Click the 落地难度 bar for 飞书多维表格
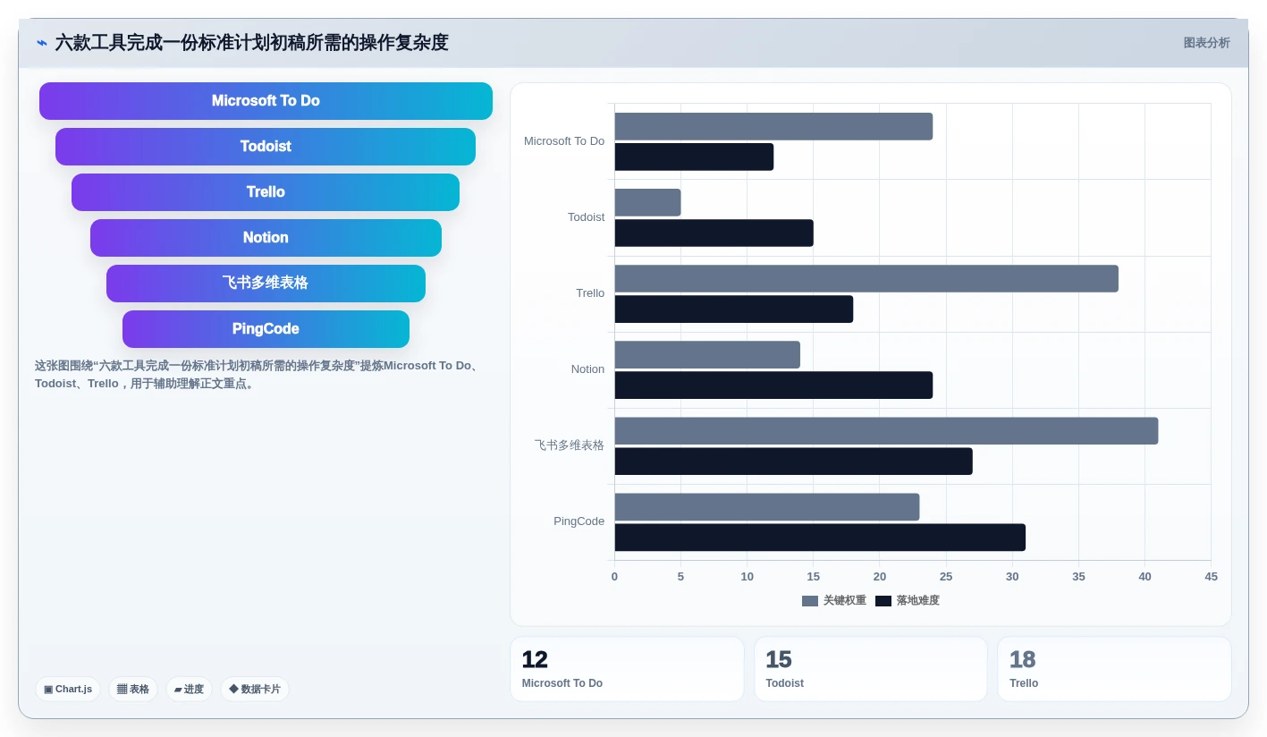Image resolution: width=1267 pixels, height=737 pixels. 793,462
